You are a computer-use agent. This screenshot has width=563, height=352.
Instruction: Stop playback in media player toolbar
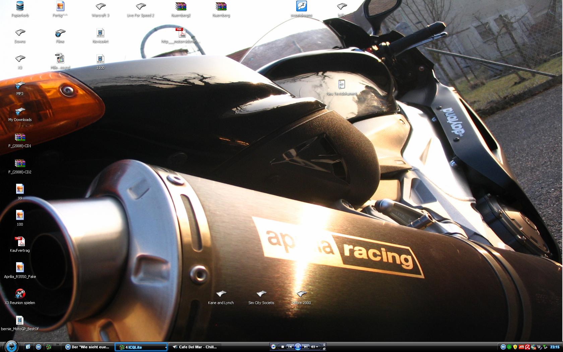(x=283, y=347)
